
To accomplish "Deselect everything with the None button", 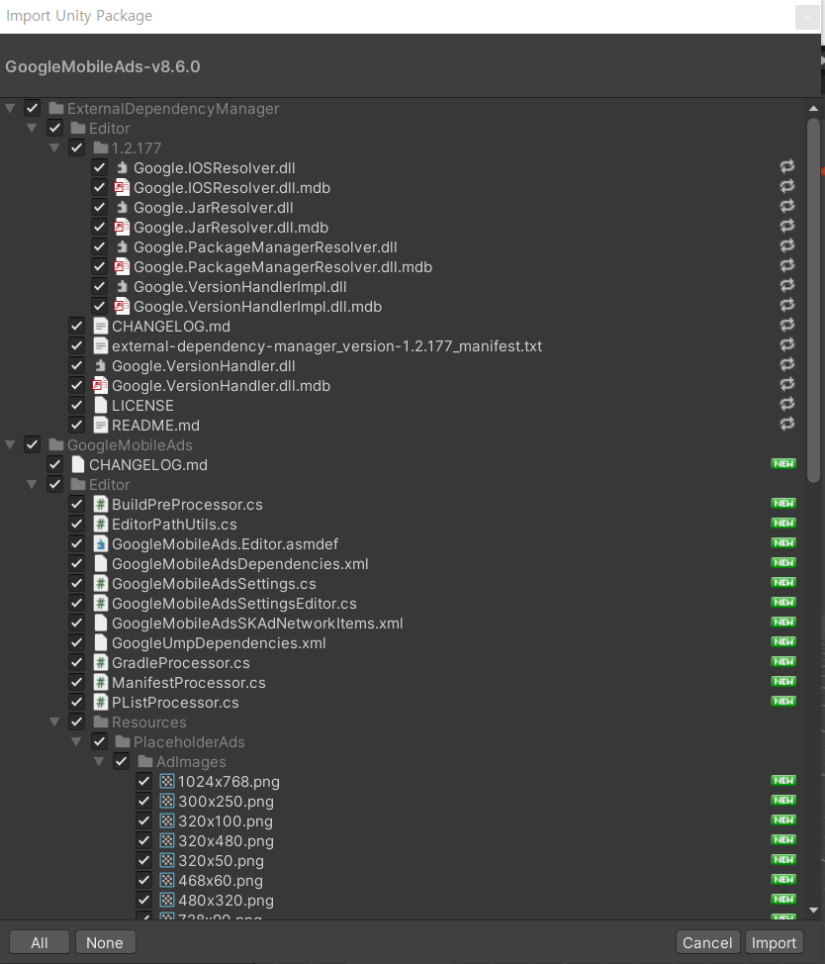I will (x=105, y=942).
